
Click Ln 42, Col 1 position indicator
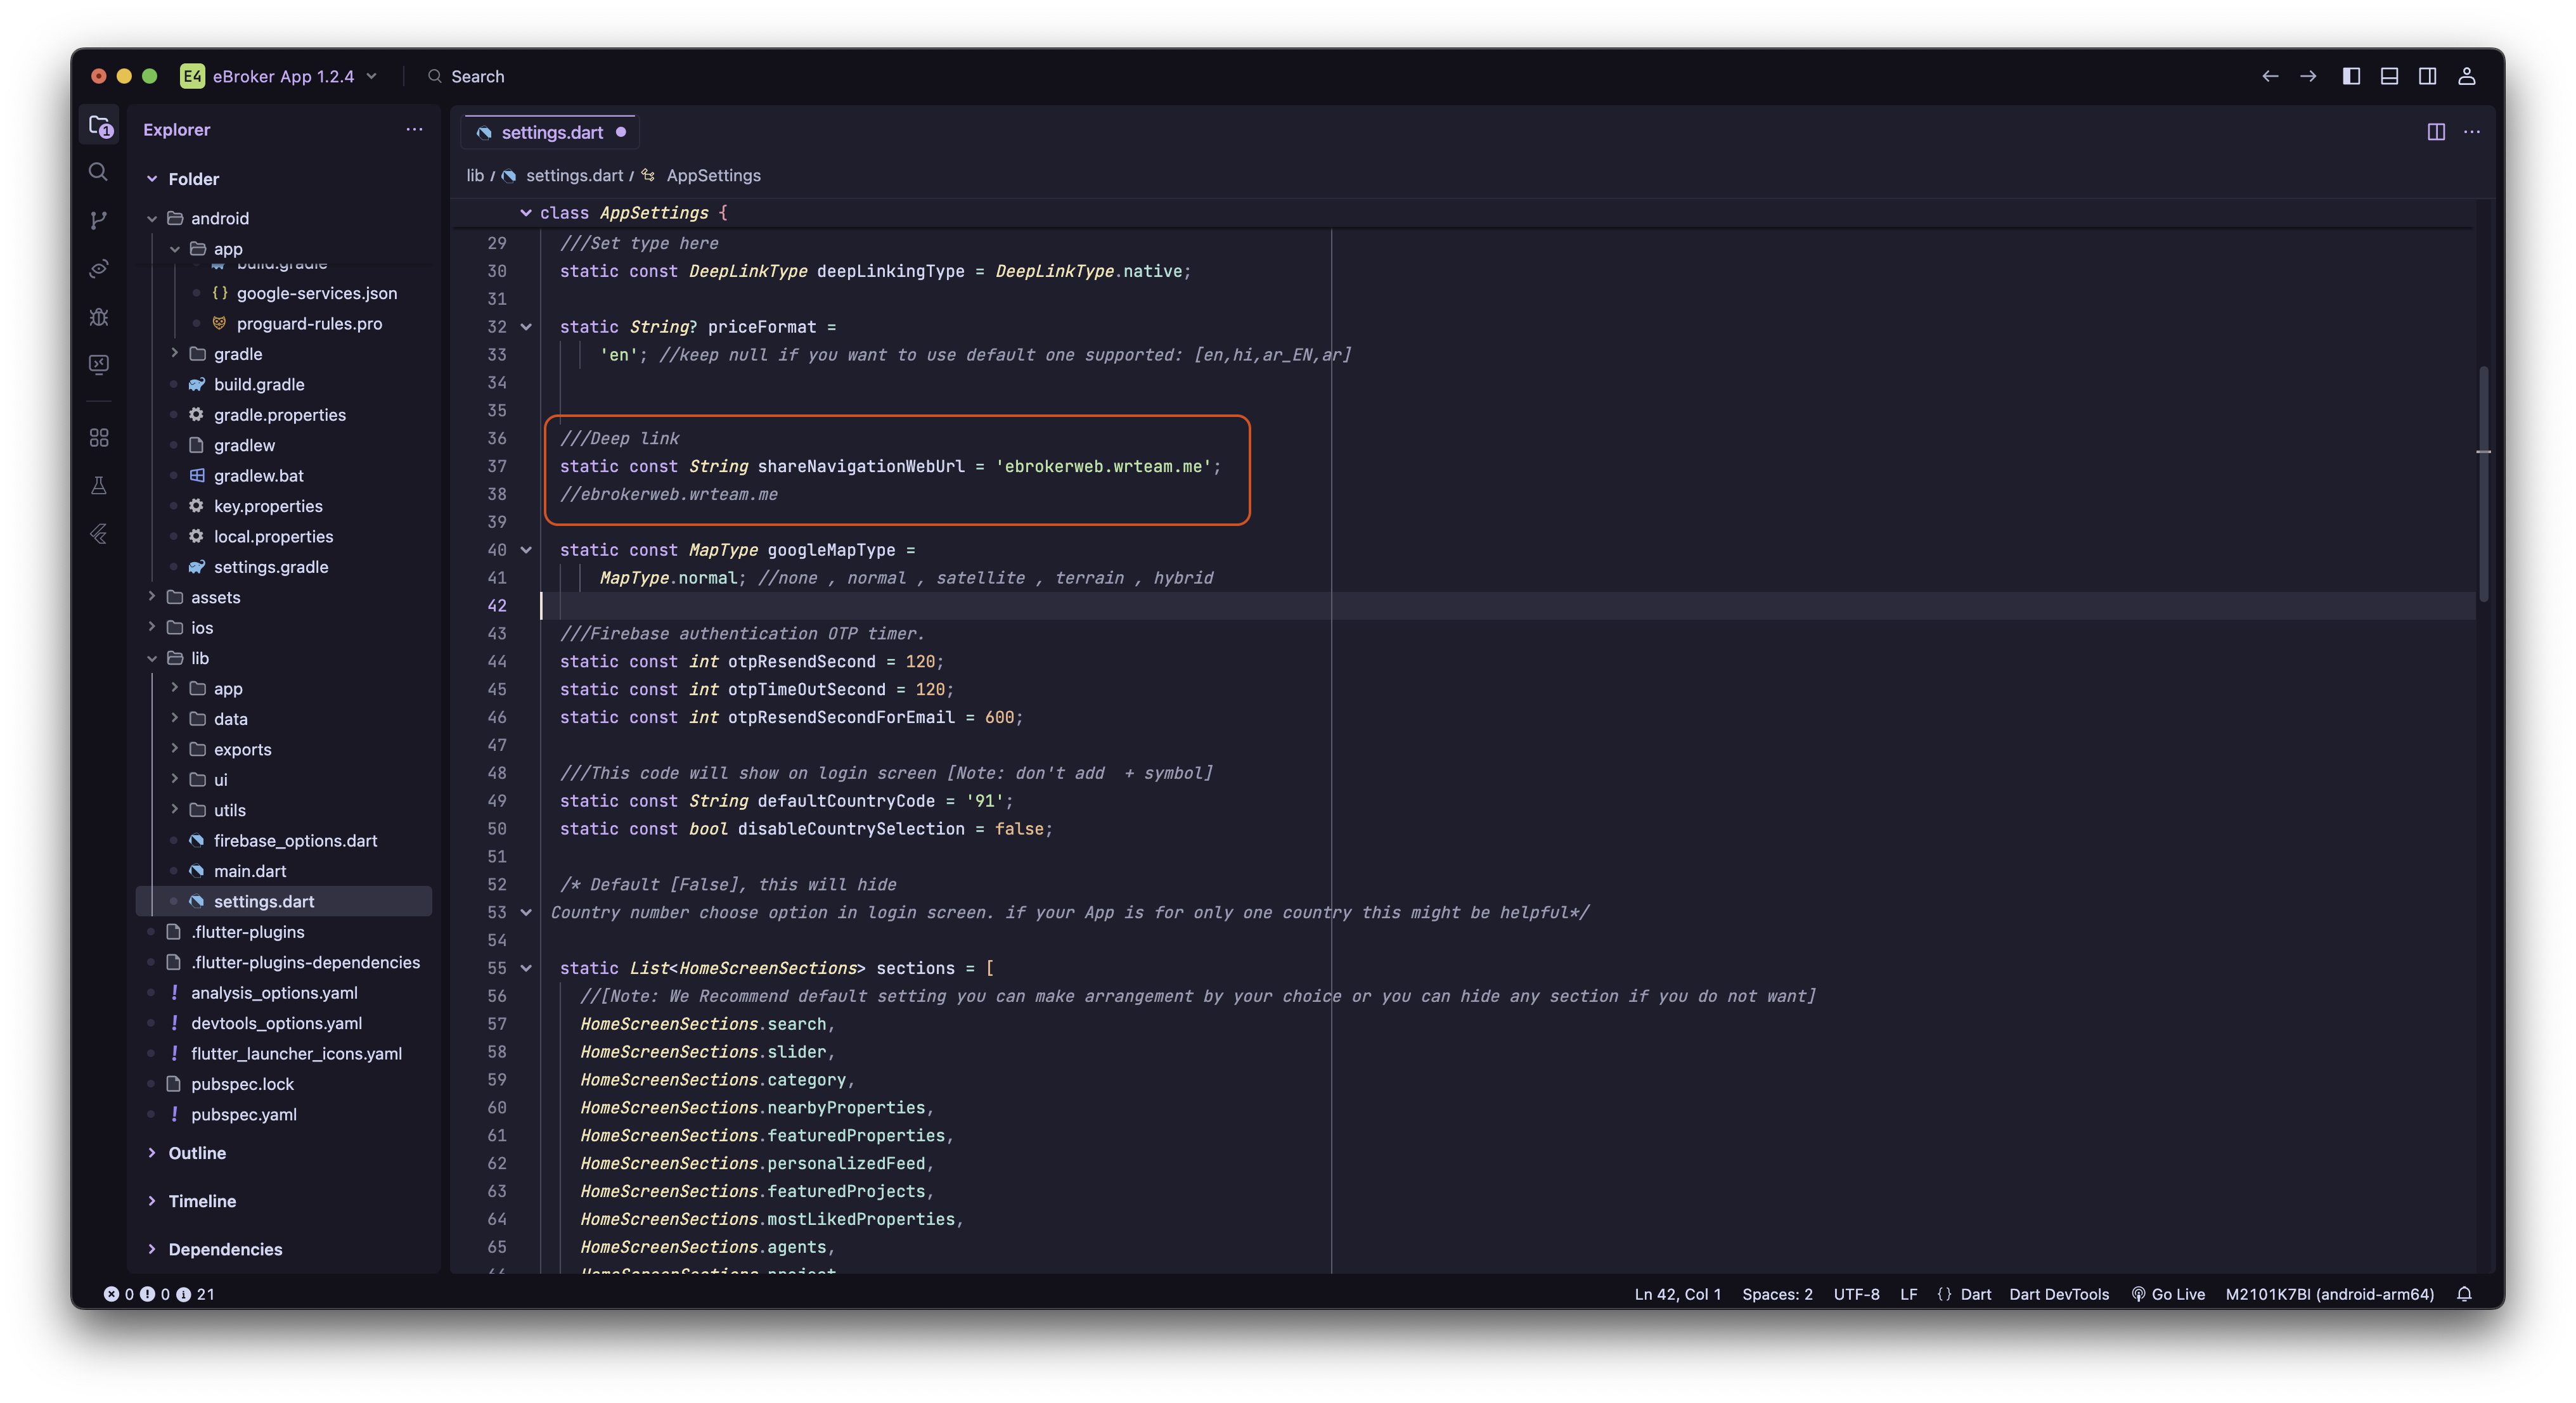[1677, 1294]
